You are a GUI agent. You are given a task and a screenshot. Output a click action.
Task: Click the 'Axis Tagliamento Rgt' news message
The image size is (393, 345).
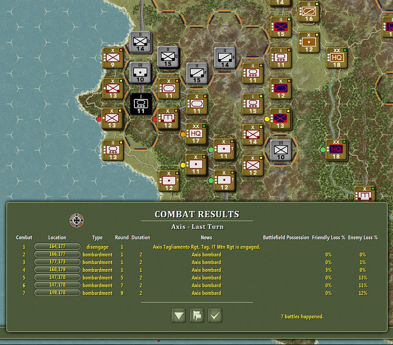[206, 247]
